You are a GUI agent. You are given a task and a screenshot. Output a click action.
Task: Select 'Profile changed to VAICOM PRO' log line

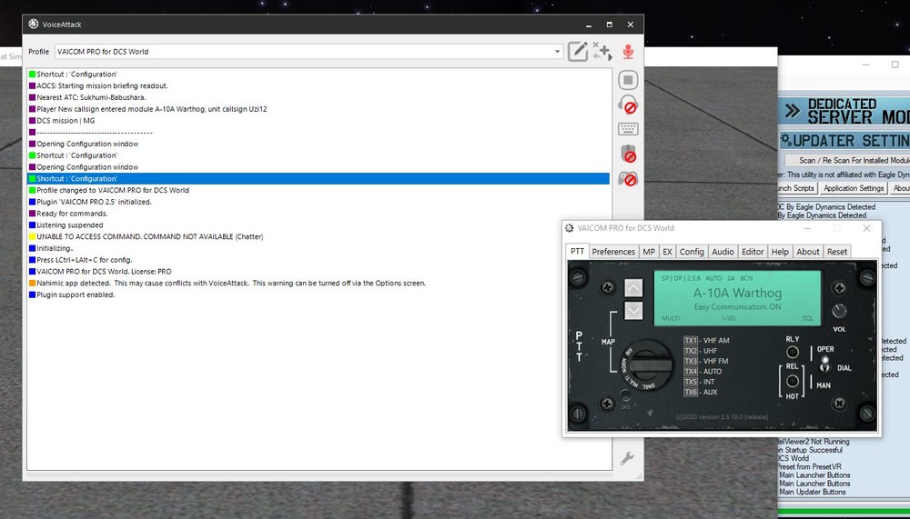pos(113,190)
